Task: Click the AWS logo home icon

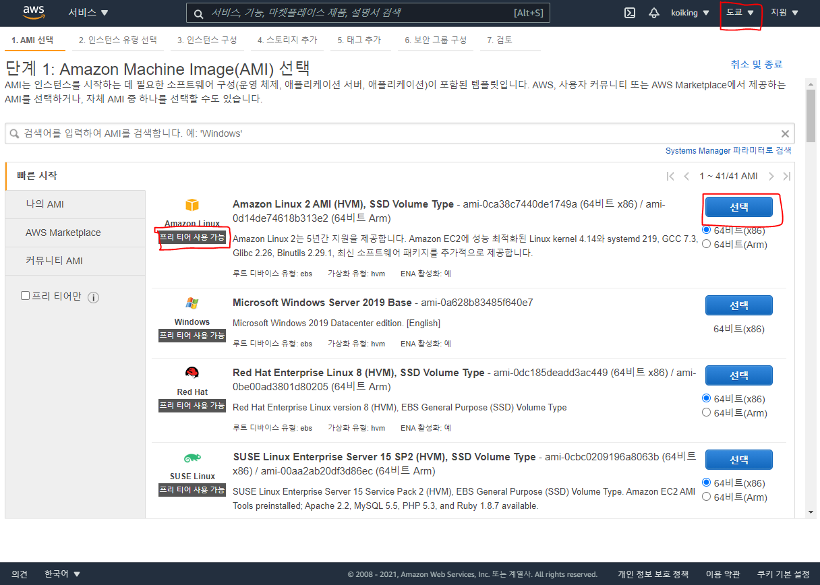Action: coord(34,12)
